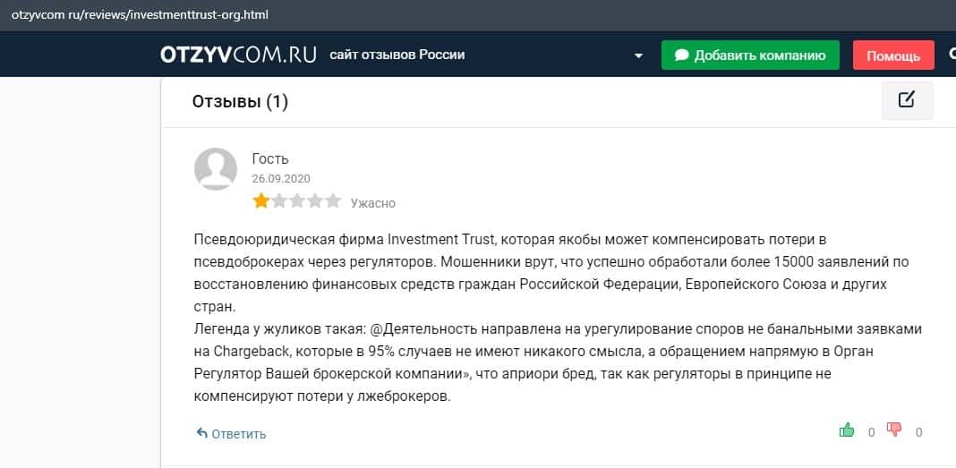Select the second gray rating star

tap(279, 201)
